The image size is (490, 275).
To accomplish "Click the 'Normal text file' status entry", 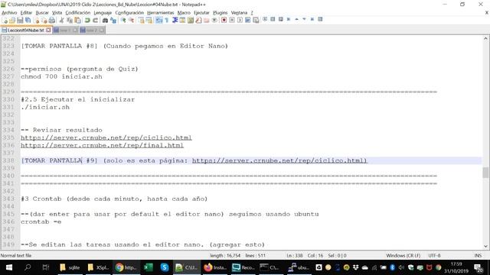I will coord(16,255).
